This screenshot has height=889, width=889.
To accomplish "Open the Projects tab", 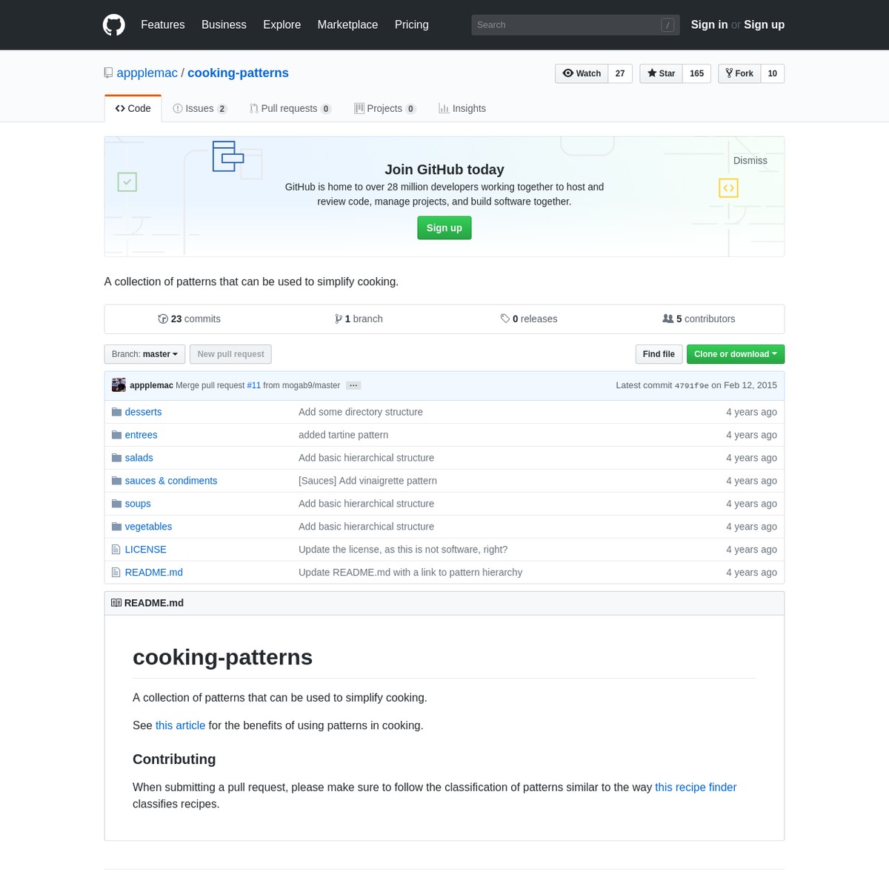I will coord(385,108).
